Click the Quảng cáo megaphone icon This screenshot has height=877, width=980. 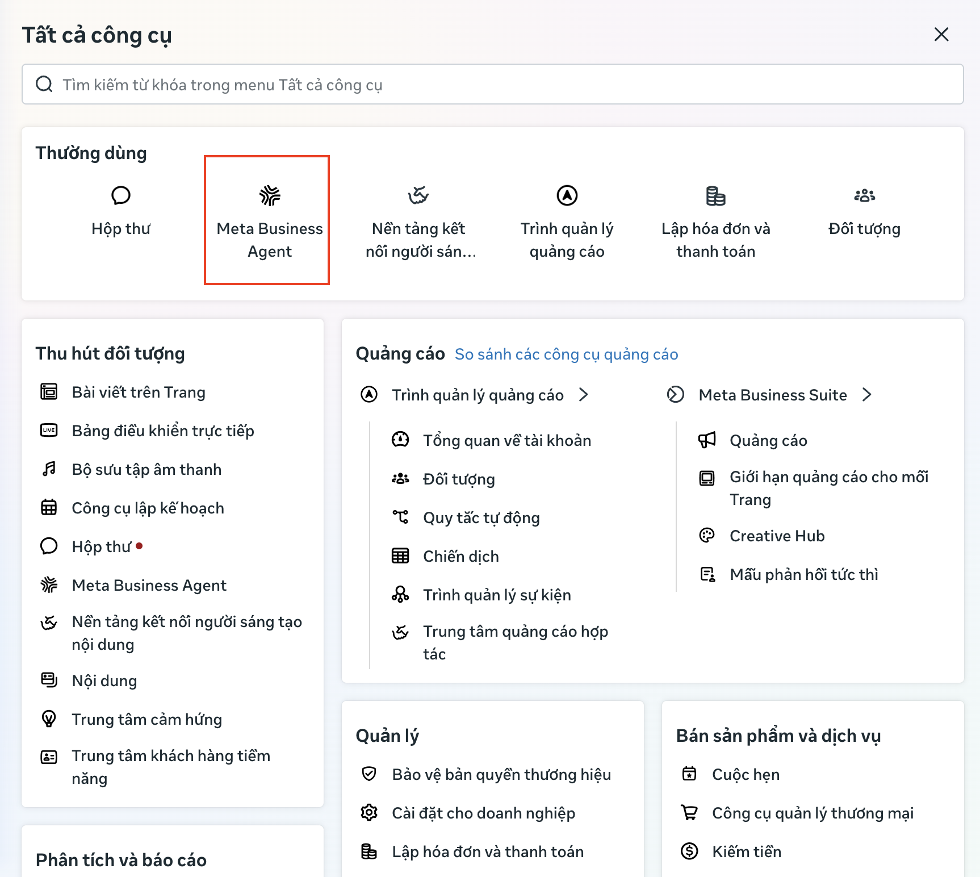click(x=707, y=440)
